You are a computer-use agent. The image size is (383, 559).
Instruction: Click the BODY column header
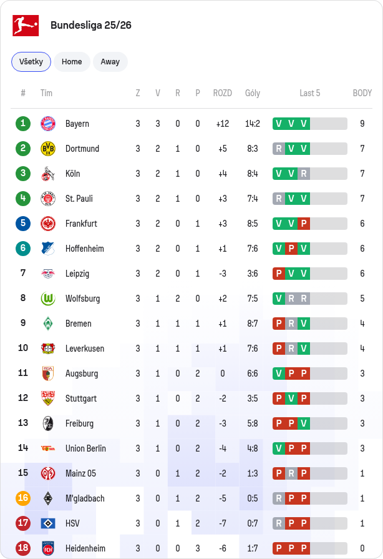point(362,93)
